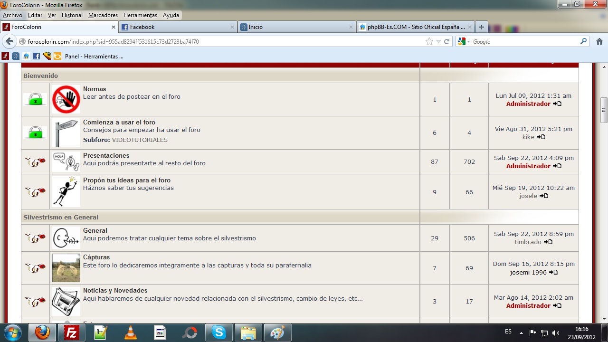Click the search magnifier in Google box
This screenshot has height=342, width=608.
584,42
